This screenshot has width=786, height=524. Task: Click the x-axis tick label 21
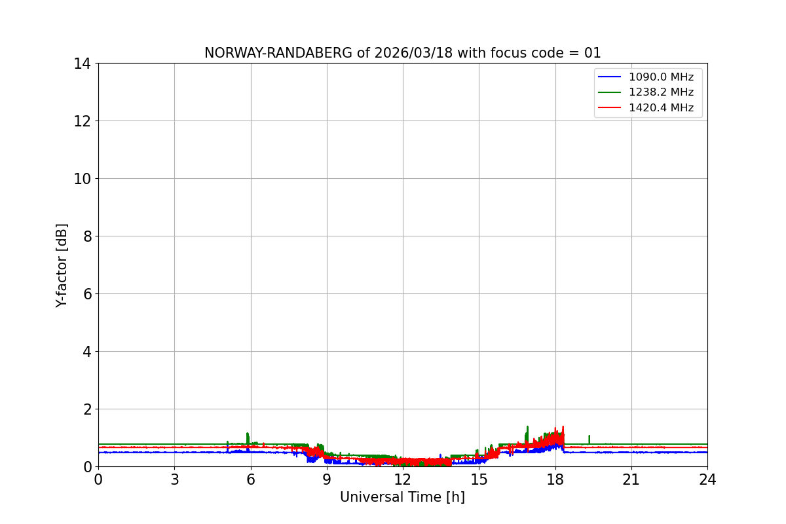tap(631, 479)
